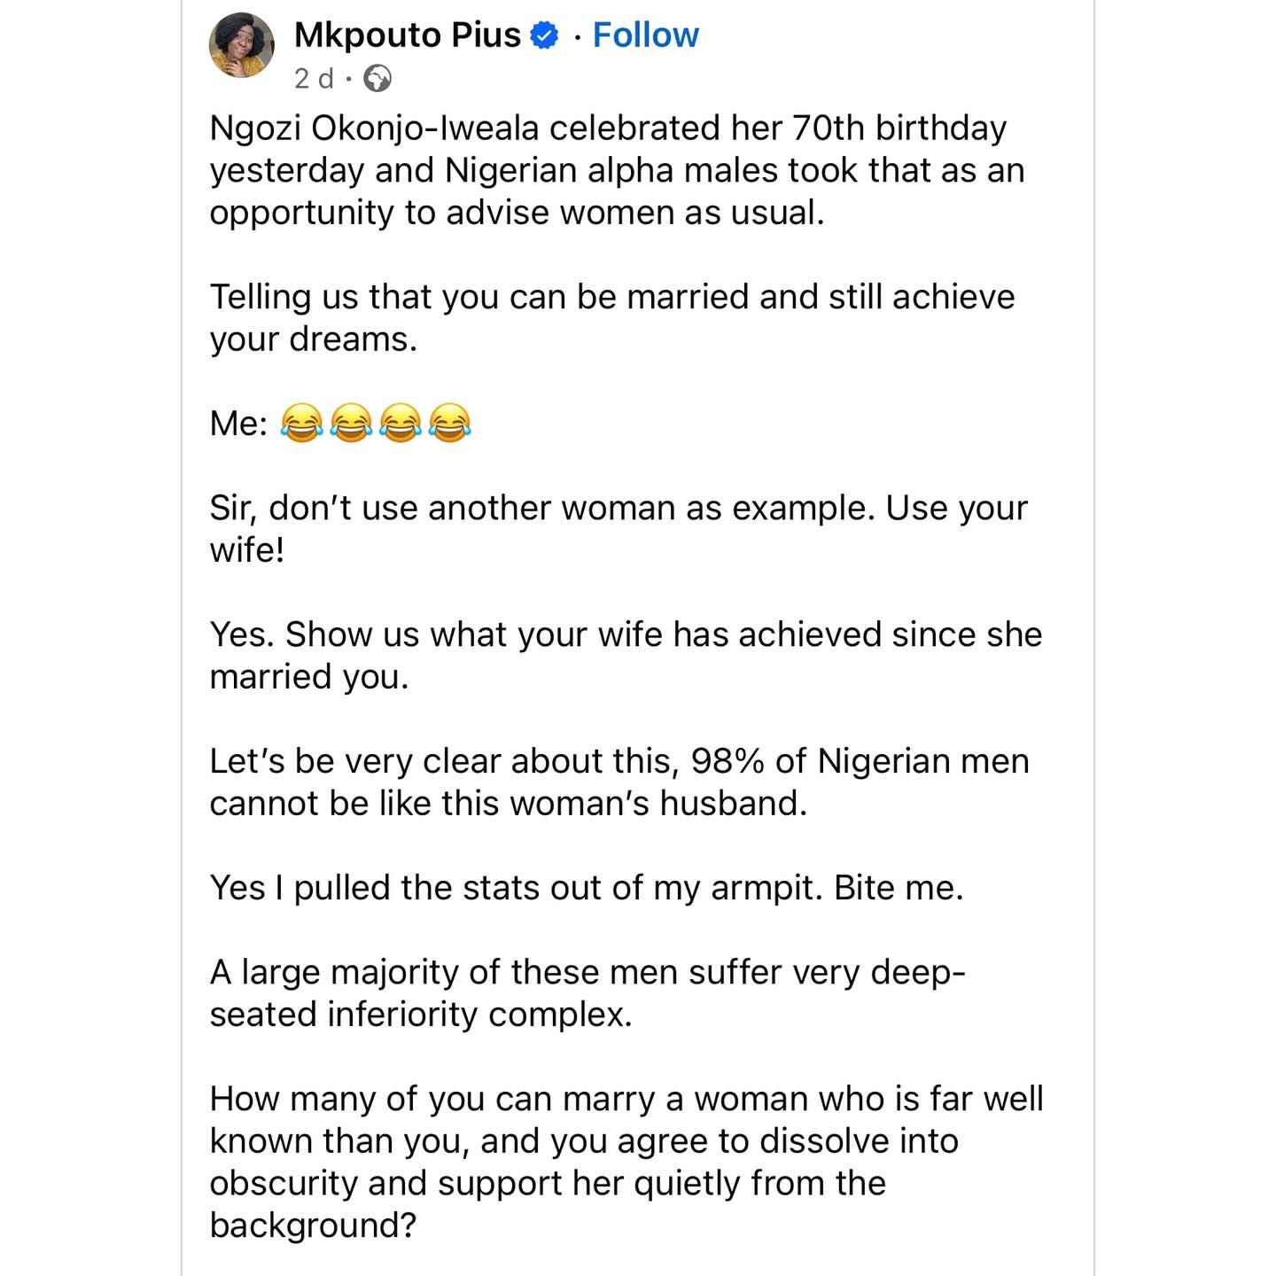Click the globe public audience icon
Viewport: 1276px width, 1276px height.
[x=377, y=79]
